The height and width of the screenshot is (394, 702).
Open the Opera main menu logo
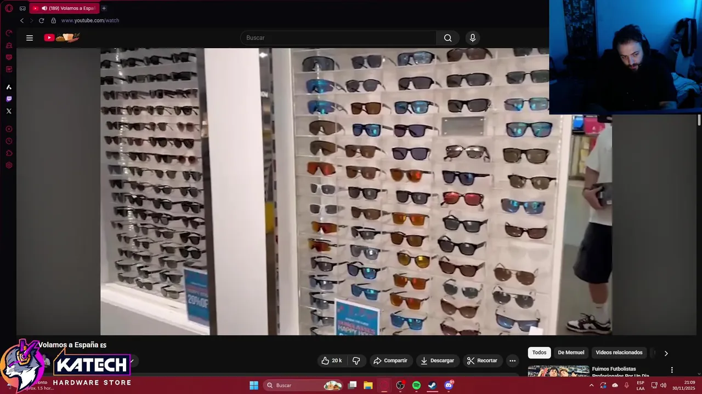[x=9, y=8]
